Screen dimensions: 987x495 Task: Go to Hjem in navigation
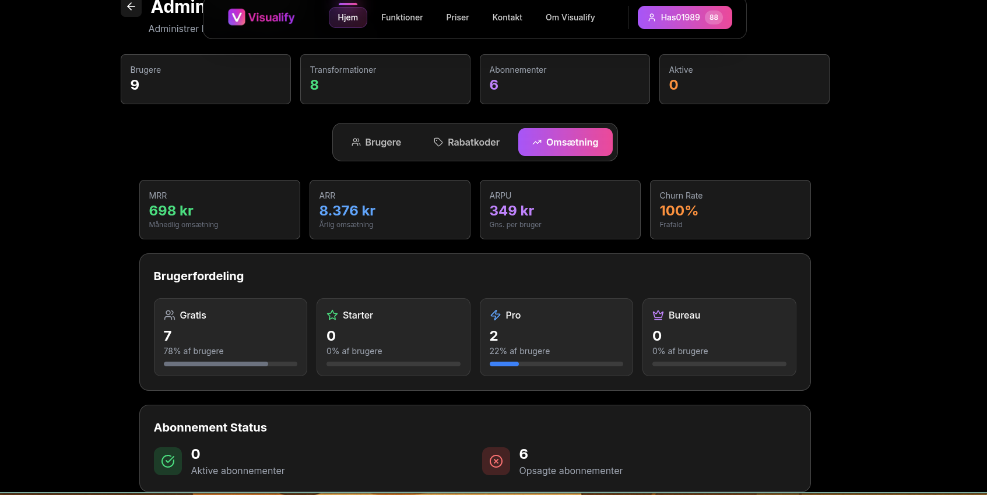pyautogui.click(x=347, y=17)
